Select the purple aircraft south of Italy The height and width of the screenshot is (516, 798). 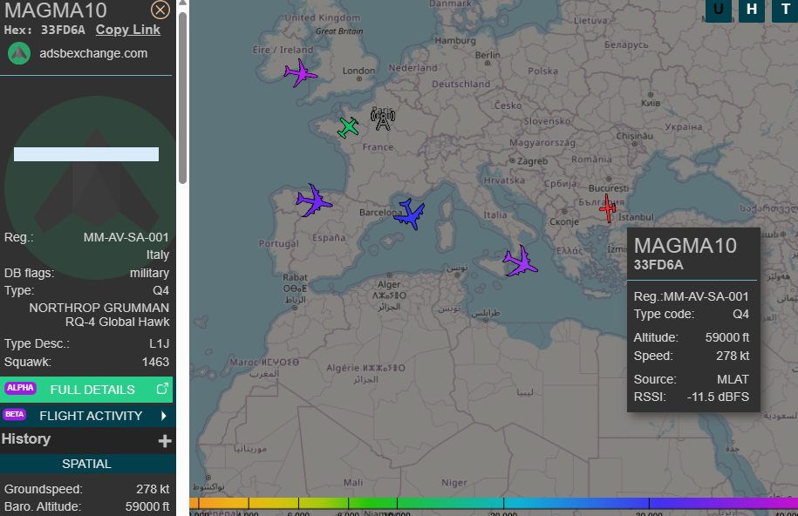[520, 261]
